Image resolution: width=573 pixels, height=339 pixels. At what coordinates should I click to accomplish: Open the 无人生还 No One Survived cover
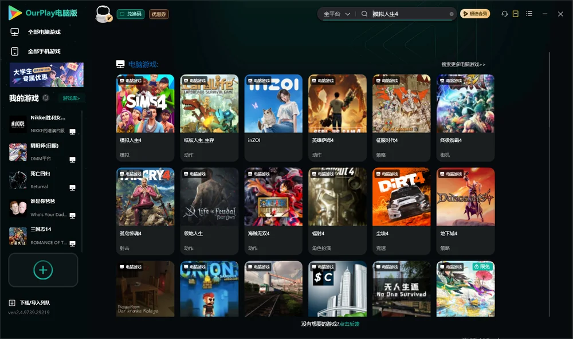pyautogui.click(x=402, y=289)
